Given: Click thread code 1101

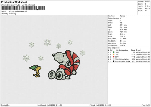Looking at the screenshot, I should point(133,52).
